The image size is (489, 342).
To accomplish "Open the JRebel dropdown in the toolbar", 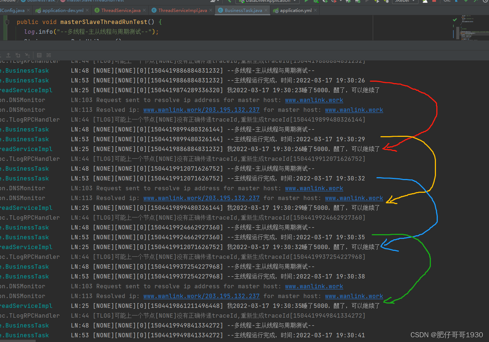I will tap(404, 1).
